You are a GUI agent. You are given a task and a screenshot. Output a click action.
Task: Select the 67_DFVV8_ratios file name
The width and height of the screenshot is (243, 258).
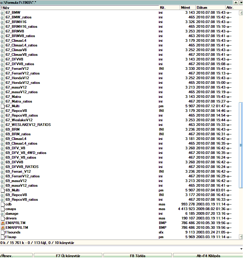click(20, 64)
